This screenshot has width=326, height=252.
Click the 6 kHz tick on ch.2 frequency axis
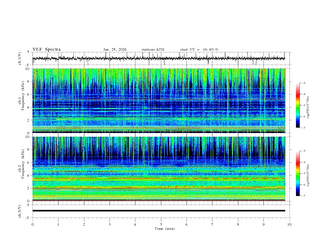29,163
